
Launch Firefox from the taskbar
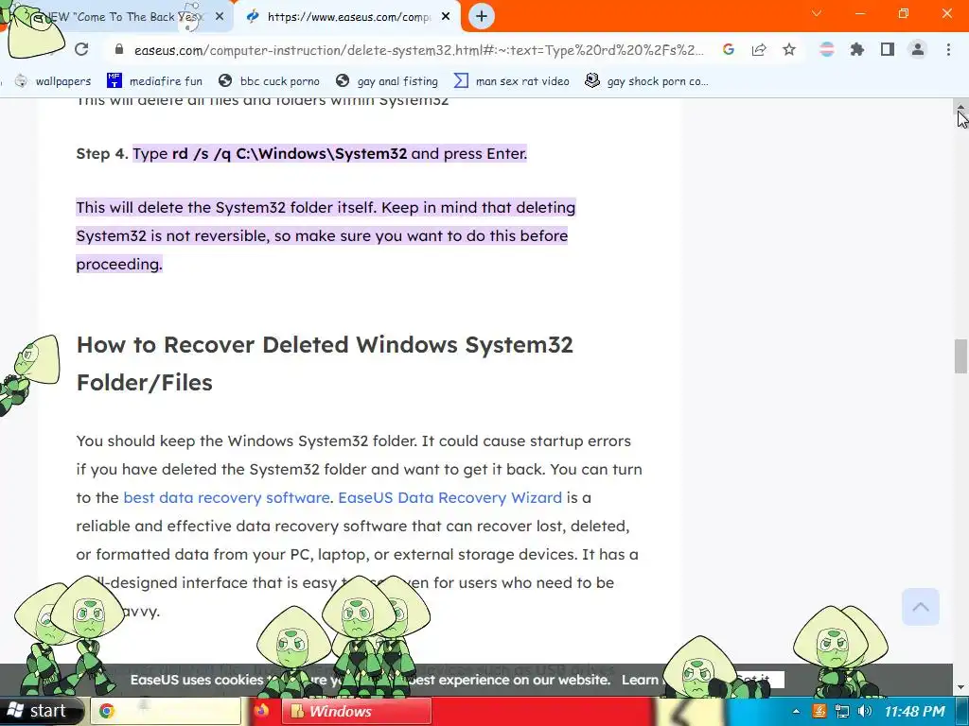pos(261,711)
